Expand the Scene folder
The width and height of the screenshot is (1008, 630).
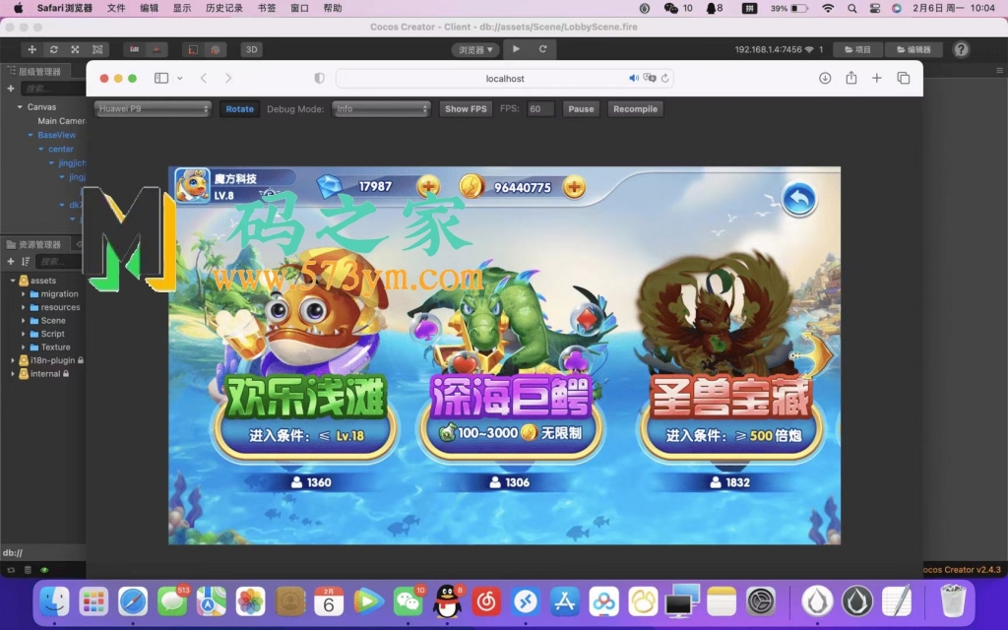tap(24, 320)
